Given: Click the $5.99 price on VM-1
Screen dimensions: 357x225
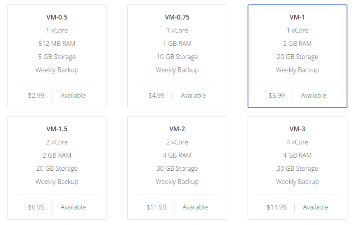Looking at the screenshot, I should pos(277,96).
